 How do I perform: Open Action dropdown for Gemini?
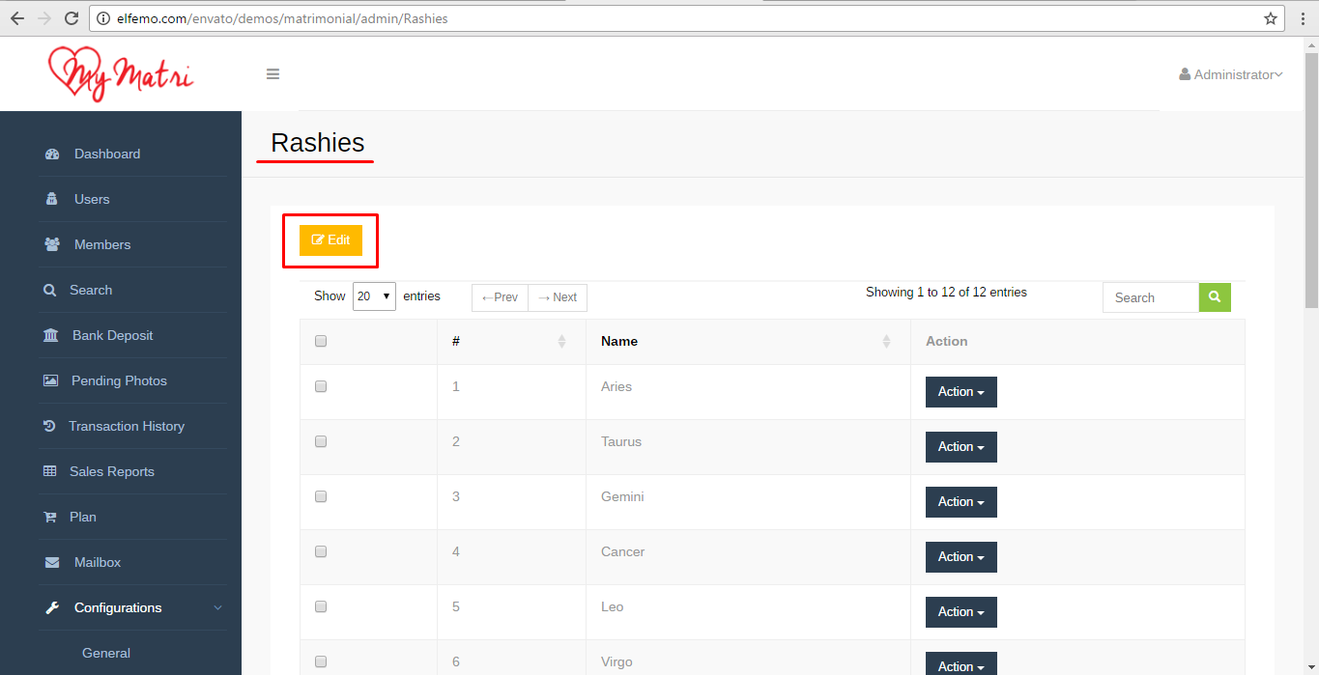[x=961, y=502]
